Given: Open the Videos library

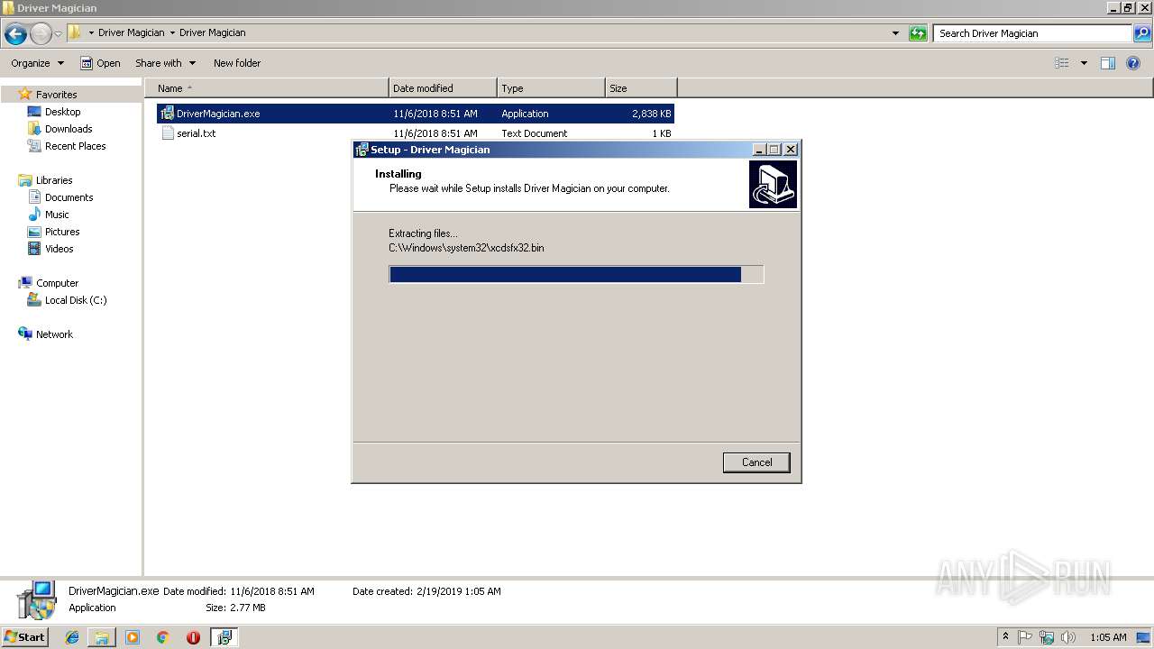Looking at the screenshot, I should point(50,249).
